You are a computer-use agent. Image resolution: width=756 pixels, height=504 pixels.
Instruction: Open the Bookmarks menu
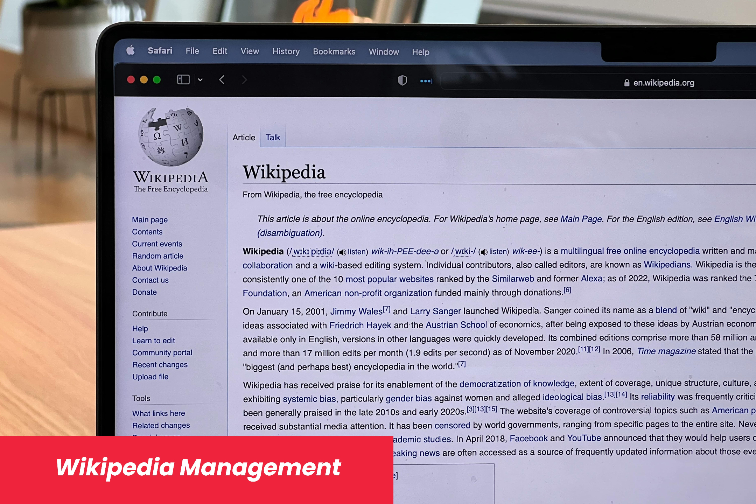click(x=334, y=51)
